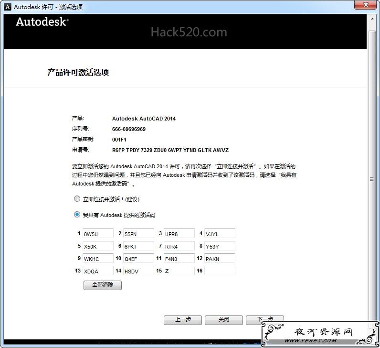The width and height of the screenshot is (380, 348).
Task: Click activation code field 11 containing F4N0
Action: click(179, 258)
